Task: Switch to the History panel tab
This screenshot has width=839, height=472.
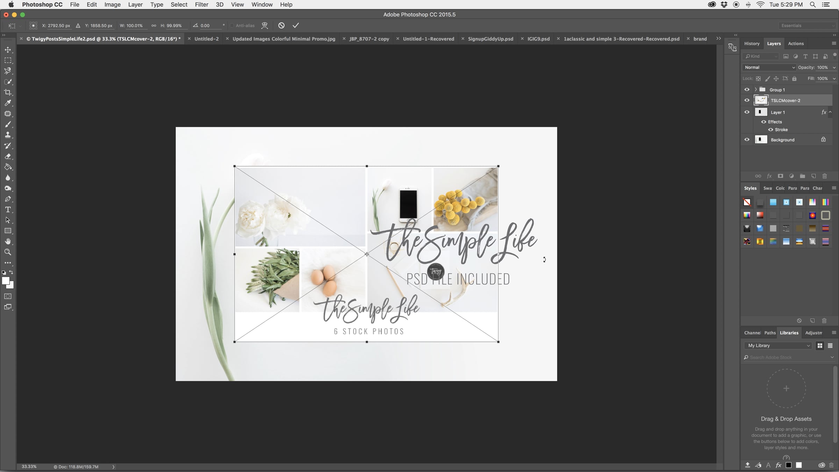Action: [x=752, y=44]
